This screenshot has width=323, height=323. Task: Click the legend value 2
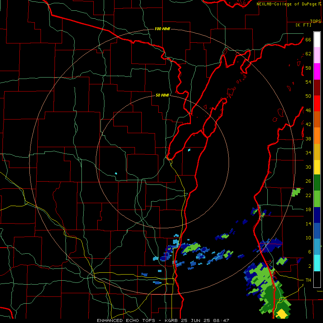pyautogui.click(x=310, y=266)
